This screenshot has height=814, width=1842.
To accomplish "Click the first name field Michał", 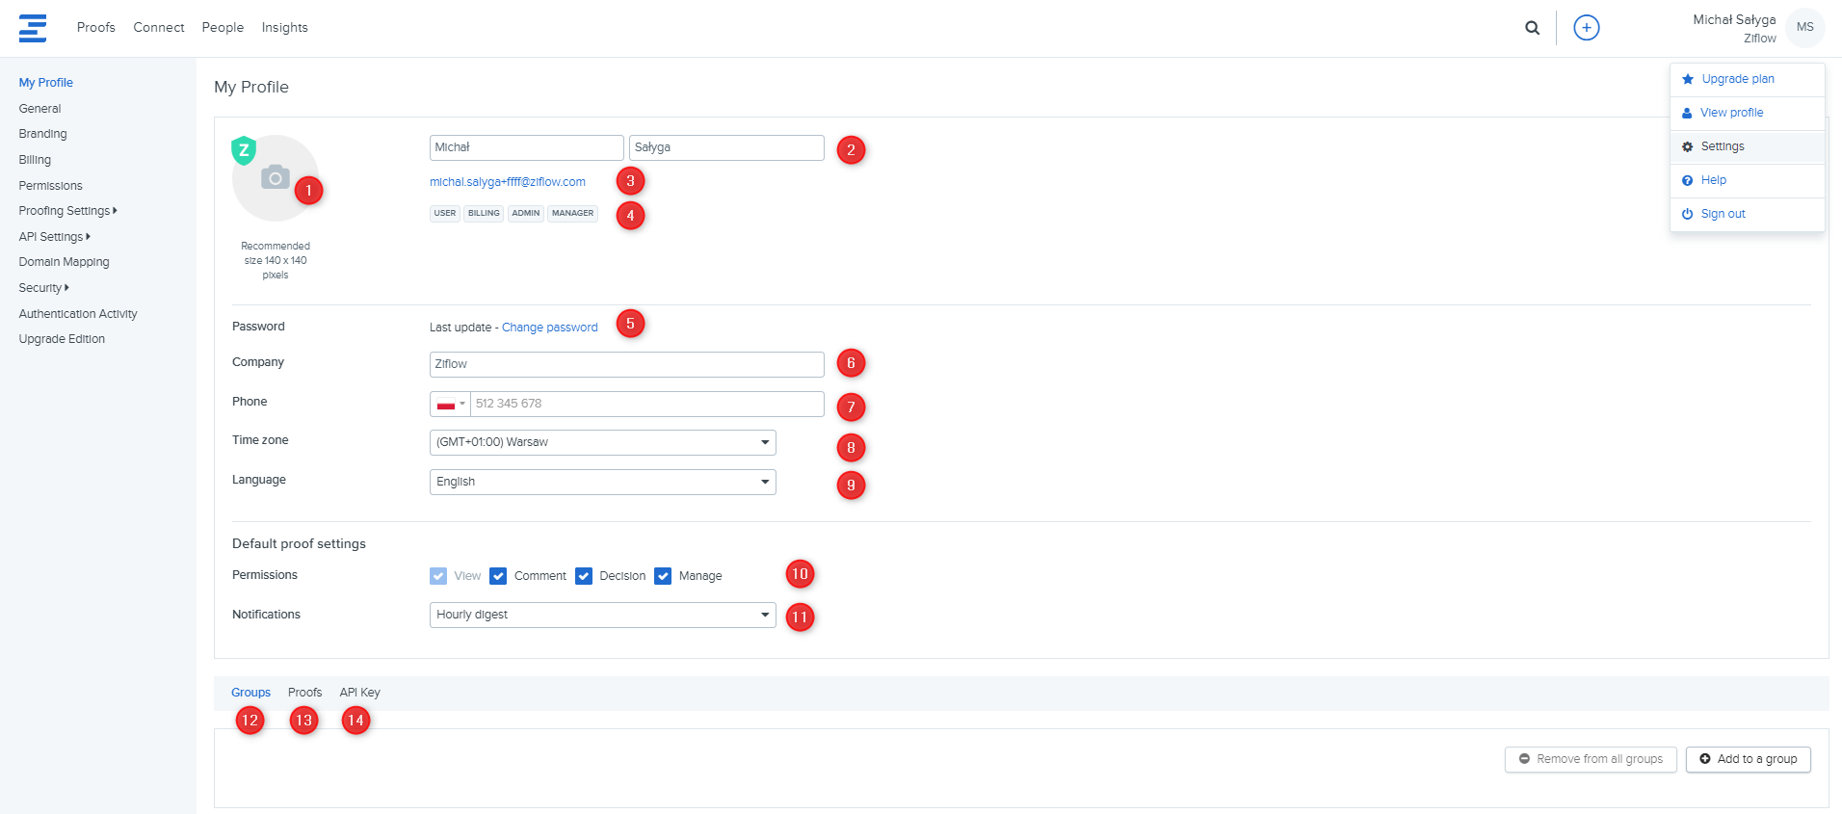I will 527,147.
